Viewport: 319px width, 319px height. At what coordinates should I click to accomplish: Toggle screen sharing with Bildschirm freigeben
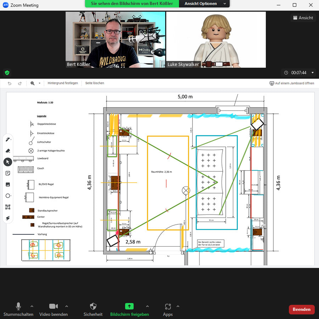click(x=129, y=309)
